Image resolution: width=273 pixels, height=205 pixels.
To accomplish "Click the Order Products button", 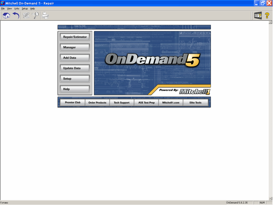I will [97, 102].
